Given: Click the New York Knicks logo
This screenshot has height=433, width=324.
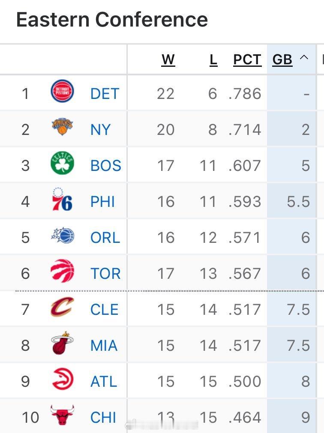Looking at the screenshot, I should (63, 128).
